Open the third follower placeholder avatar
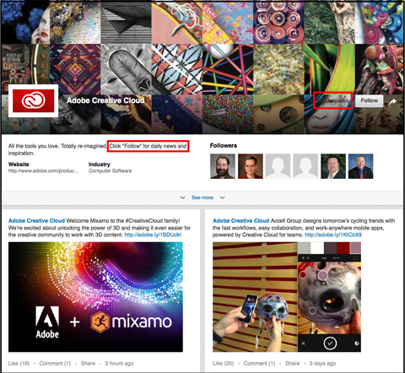 (x=278, y=166)
